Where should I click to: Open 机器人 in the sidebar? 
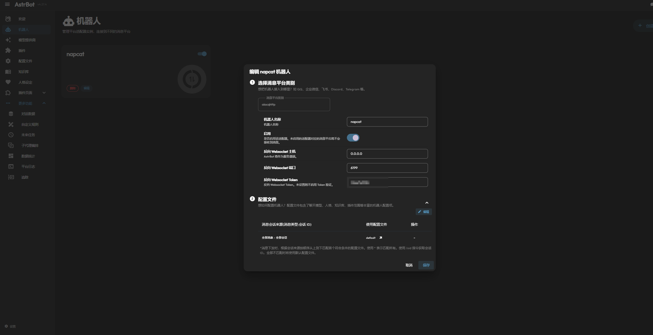26,30
